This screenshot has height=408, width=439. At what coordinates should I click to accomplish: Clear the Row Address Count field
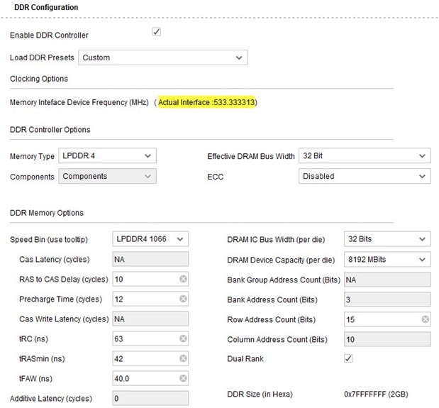pyautogui.click(x=425, y=320)
